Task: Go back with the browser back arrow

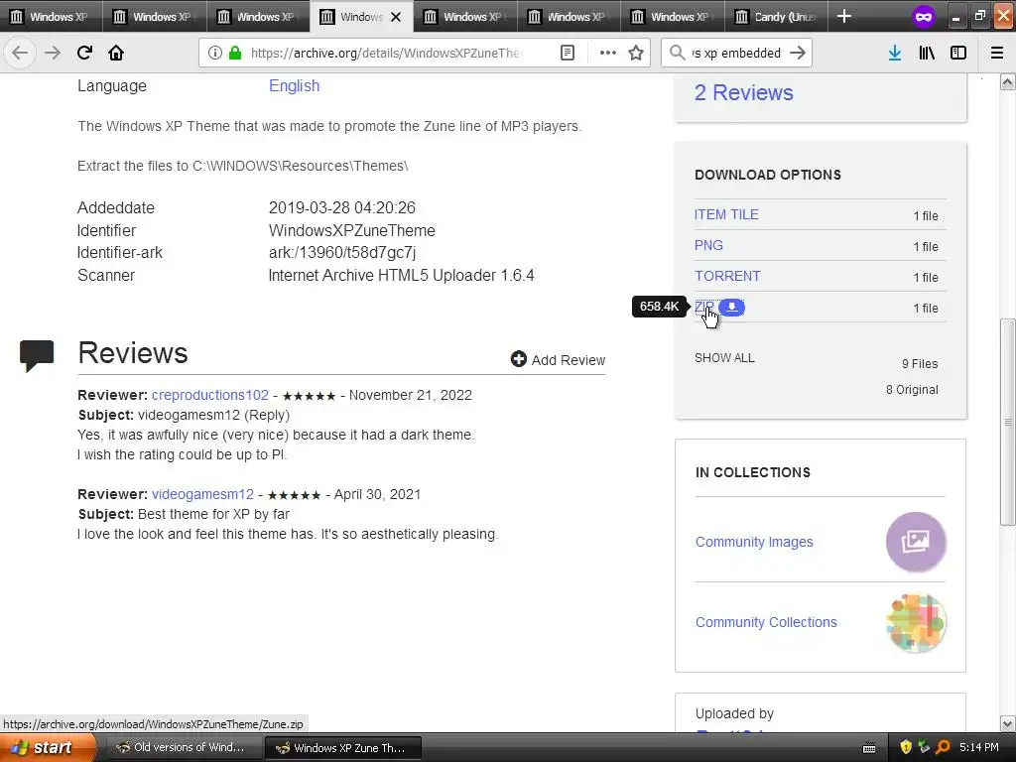Action: 20,53
